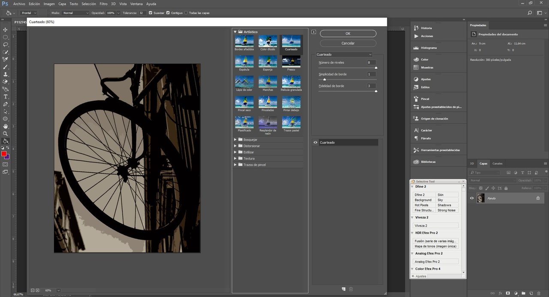Open the Filtro menu
This screenshot has width=549, height=297.
[103, 4]
